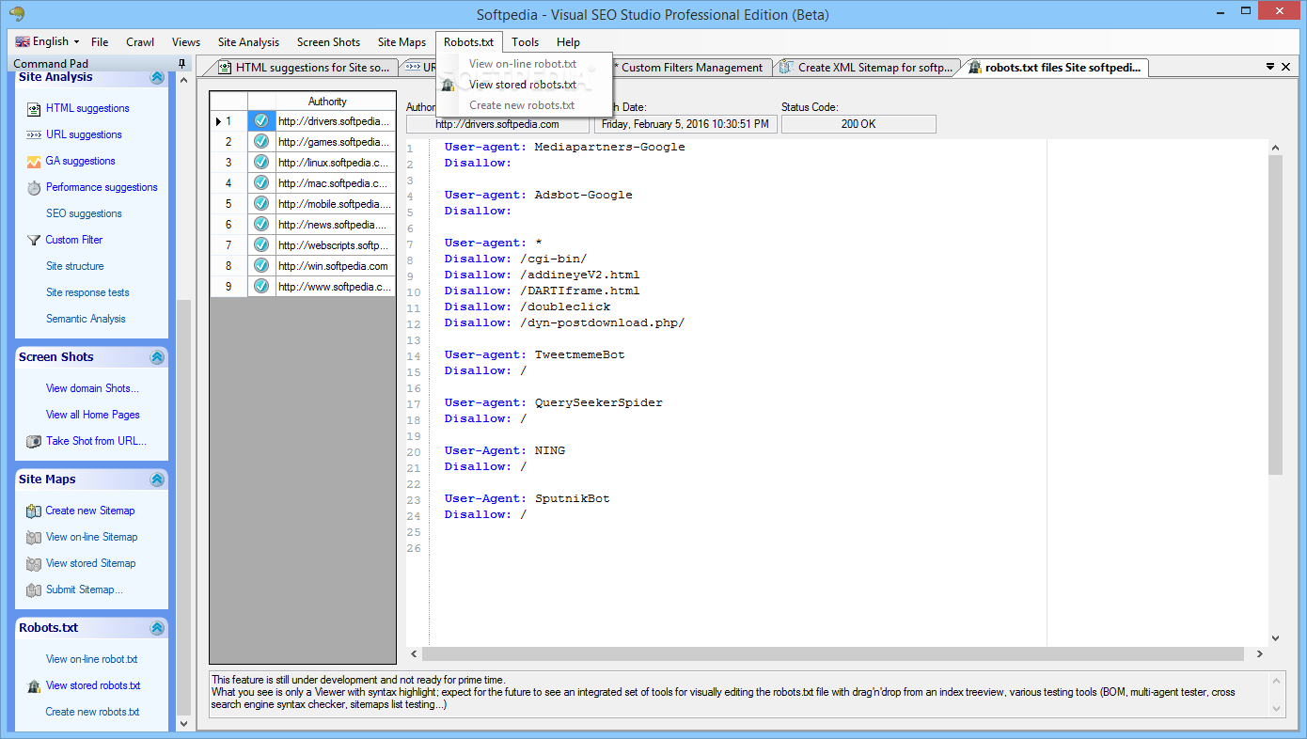The width and height of the screenshot is (1307, 739).
Task: Click the View on-line Sitemap icon
Action: (x=34, y=537)
